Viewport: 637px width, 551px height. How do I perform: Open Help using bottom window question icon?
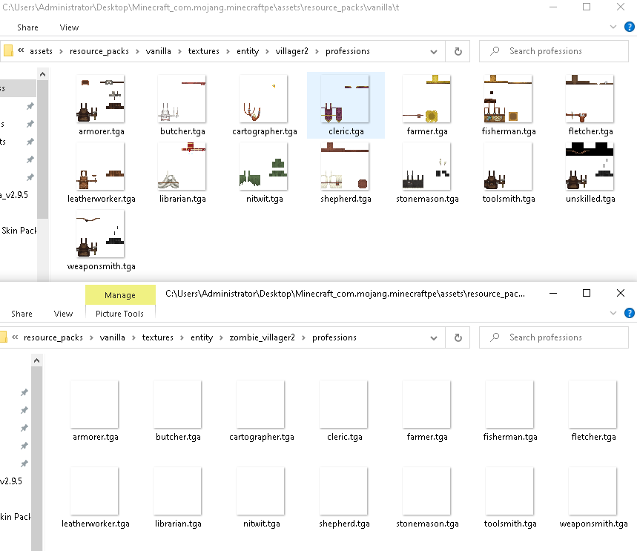point(630,313)
